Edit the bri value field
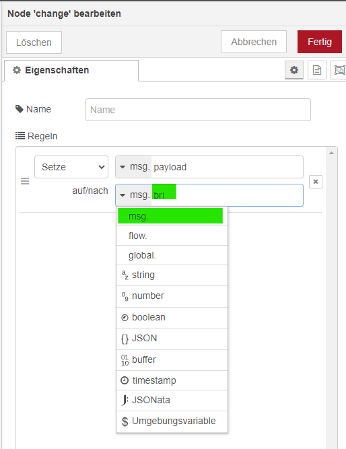This screenshot has width=346, height=449. coord(227,195)
